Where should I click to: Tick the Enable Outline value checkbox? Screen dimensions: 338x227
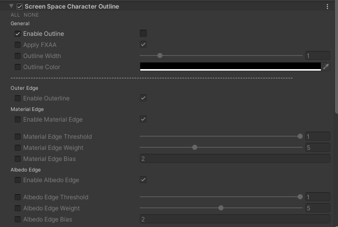(143, 34)
